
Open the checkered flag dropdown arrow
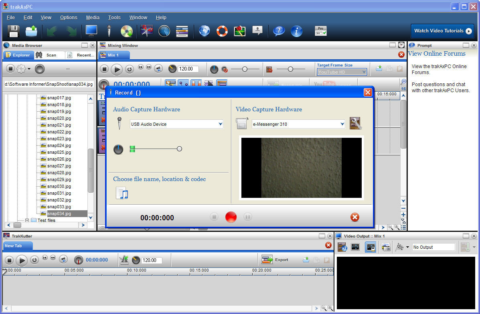click(407, 247)
